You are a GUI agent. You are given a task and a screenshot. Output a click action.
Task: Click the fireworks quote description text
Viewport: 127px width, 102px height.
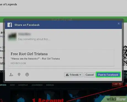(35, 59)
